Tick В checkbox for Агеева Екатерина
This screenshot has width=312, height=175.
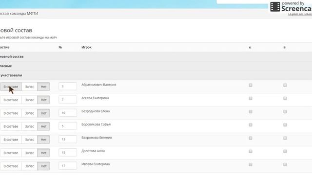285,98
